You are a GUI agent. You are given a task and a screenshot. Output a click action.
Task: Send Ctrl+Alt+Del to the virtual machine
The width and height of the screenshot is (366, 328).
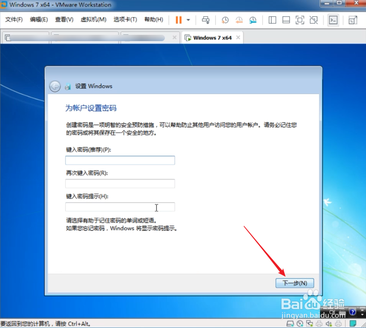tap(206, 20)
